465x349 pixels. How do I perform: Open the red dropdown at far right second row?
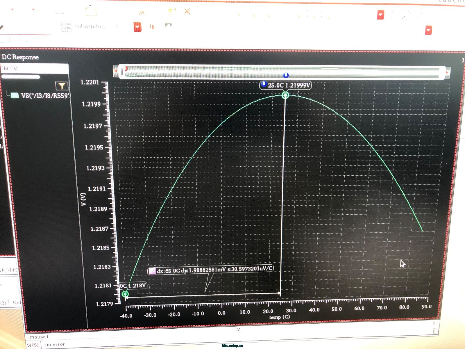point(428,30)
